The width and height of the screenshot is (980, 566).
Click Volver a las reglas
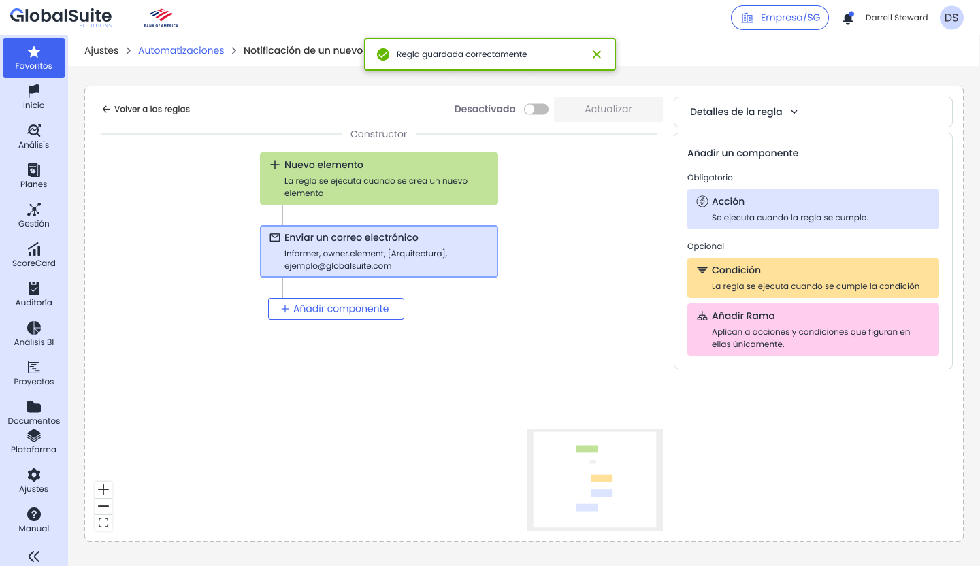pos(146,109)
